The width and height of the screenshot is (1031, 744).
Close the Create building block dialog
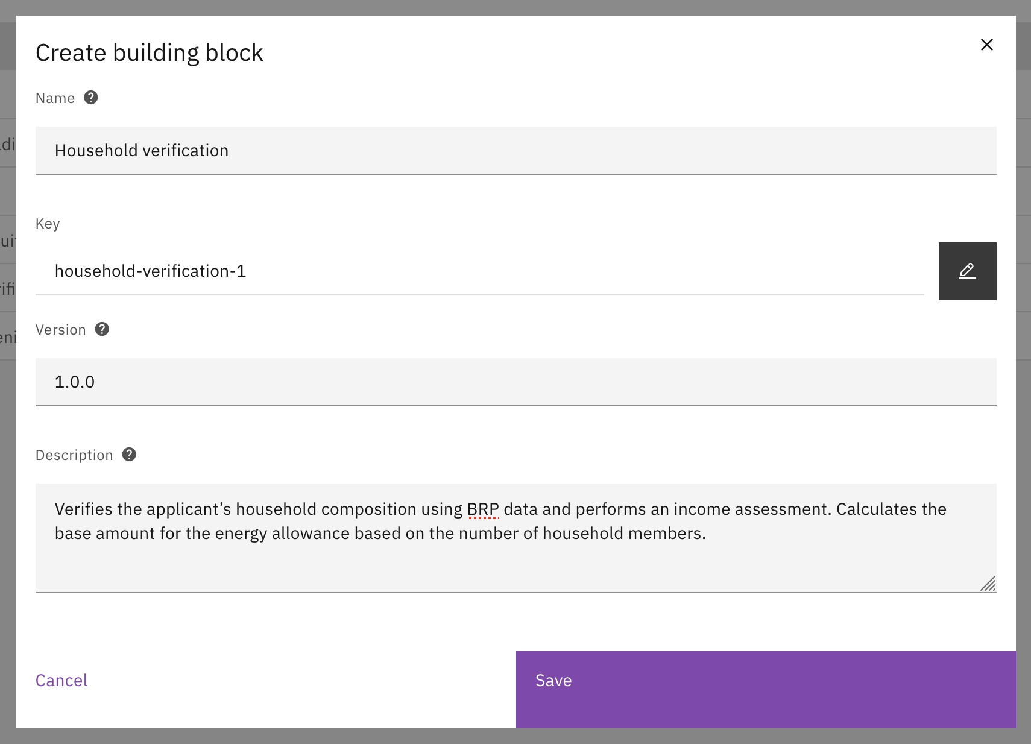[x=986, y=45]
